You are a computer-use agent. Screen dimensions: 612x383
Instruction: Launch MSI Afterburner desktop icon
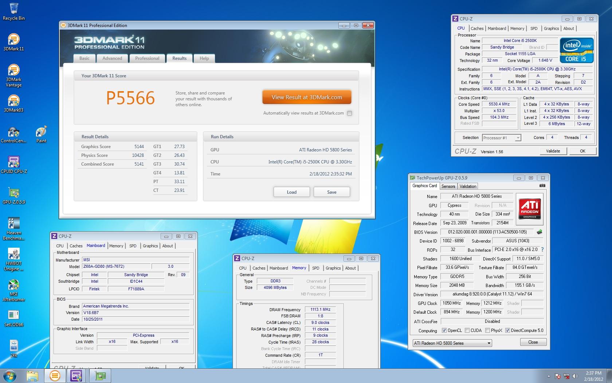pyautogui.click(x=14, y=290)
